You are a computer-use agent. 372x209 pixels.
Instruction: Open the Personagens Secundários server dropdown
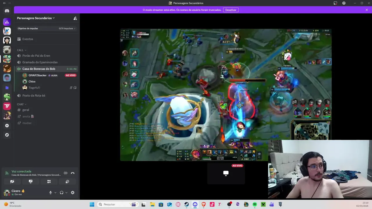point(36,18)
